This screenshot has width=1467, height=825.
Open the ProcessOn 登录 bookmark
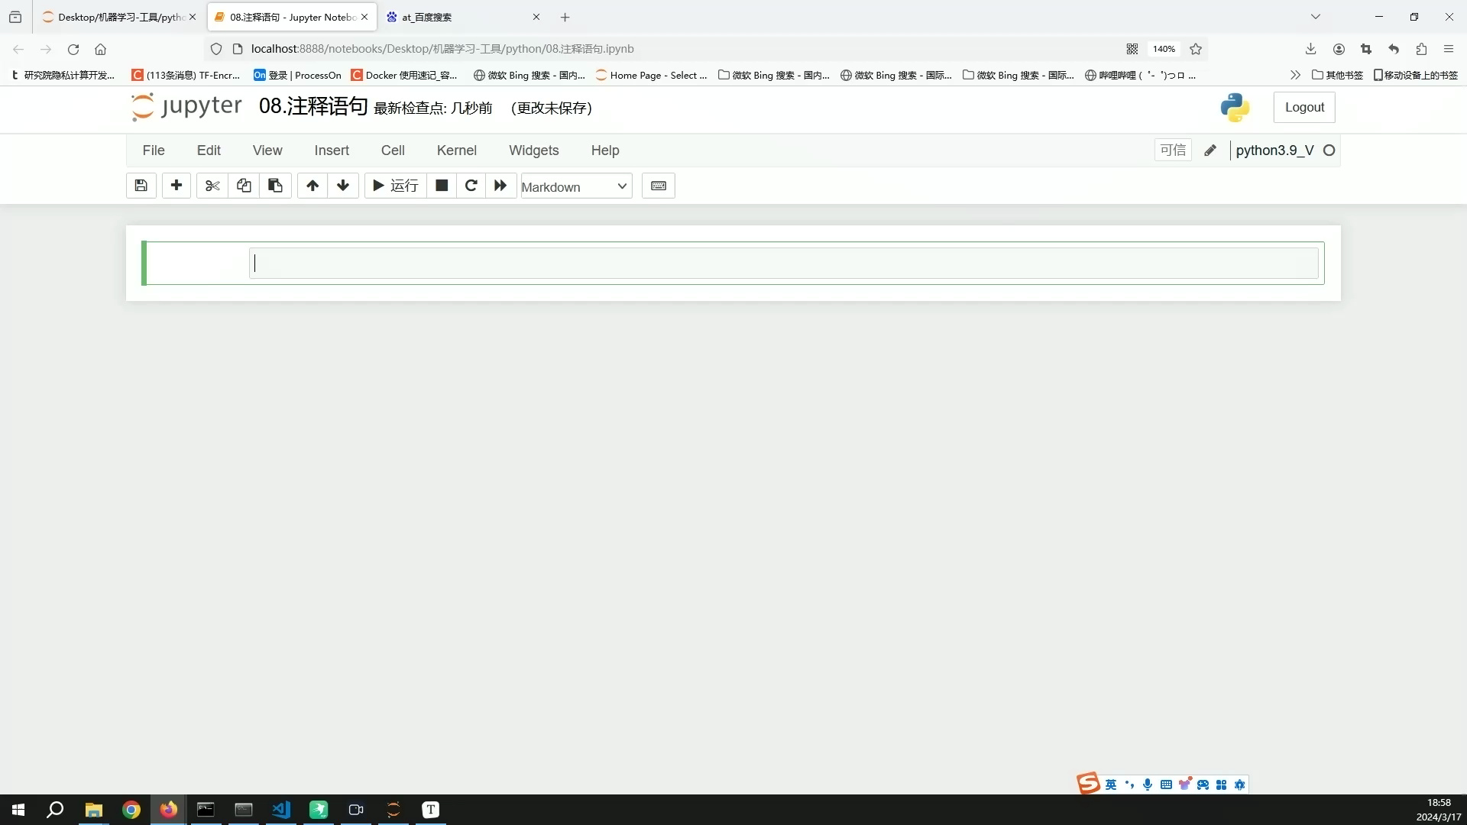297,75
